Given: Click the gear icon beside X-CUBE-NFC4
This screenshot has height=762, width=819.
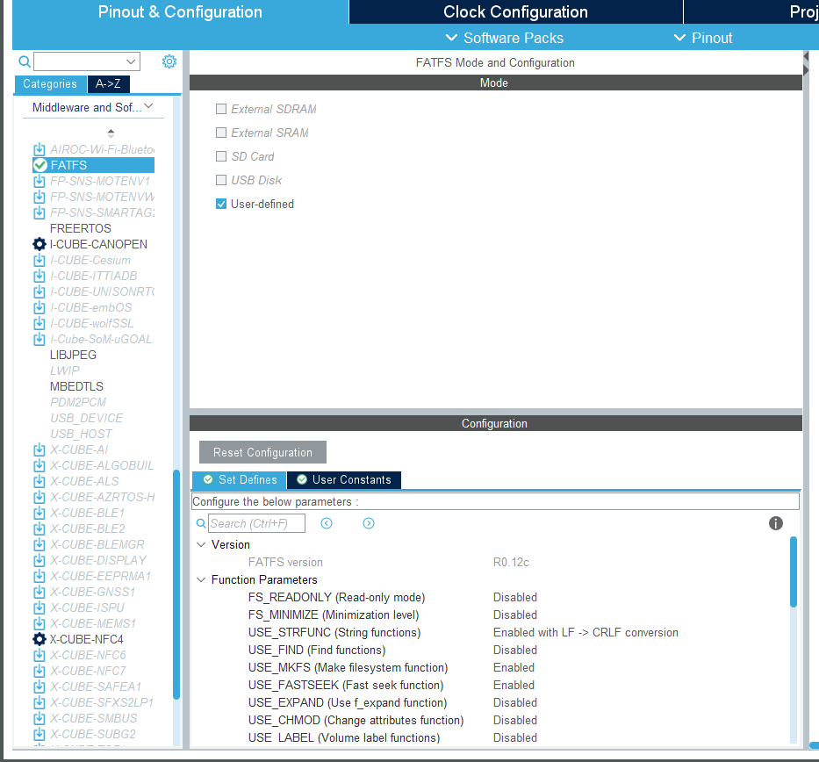Looking at the screenshot, I should [x=39, y=639].
